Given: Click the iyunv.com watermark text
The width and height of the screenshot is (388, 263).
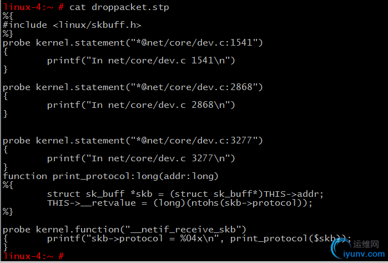Looking at the screenshot, I should click(x=367, y=254).
